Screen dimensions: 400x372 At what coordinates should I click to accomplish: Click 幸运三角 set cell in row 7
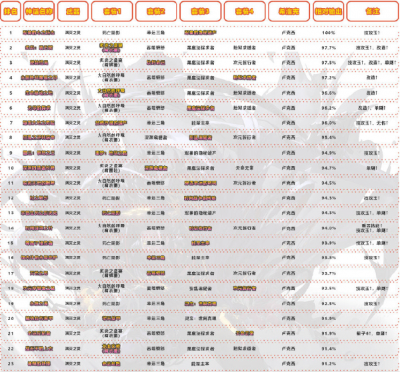[155, 123]
